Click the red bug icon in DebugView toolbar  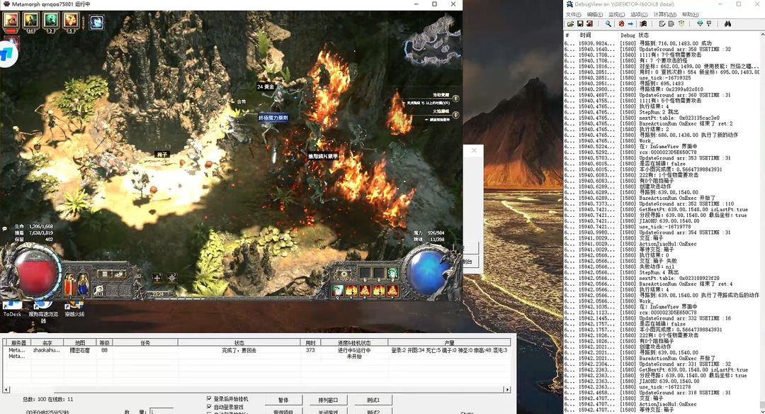point(621,23)
